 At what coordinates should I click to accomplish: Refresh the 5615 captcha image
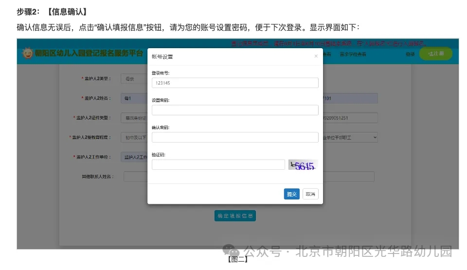pos(303,165)
